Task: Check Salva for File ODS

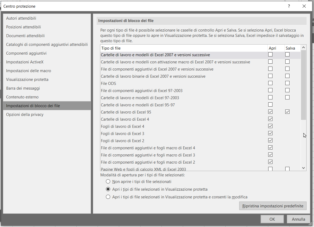Action: [287, 83]
